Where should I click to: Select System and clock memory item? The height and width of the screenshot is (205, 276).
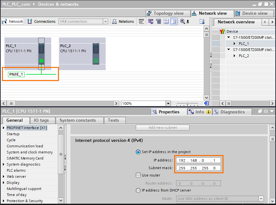[x=30, y=152]
